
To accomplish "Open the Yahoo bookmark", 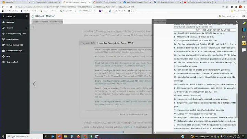I will click(103, 11).
